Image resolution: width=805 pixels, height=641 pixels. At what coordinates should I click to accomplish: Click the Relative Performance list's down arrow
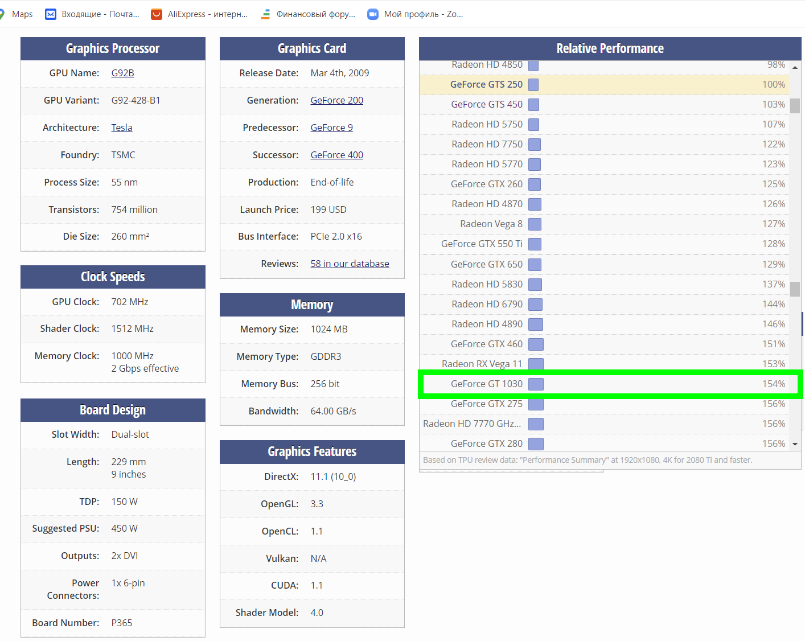[795, 444]
